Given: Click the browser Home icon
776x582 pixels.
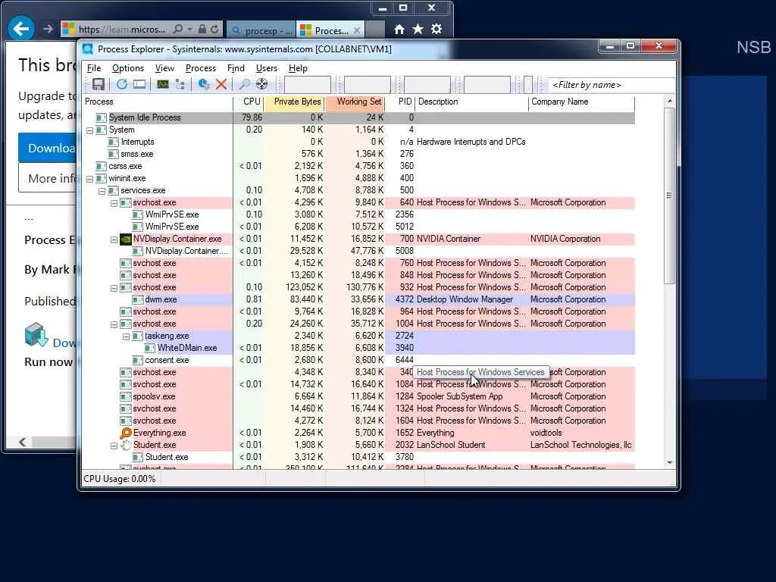Looking at the screenshot, I should click(399, 30).
